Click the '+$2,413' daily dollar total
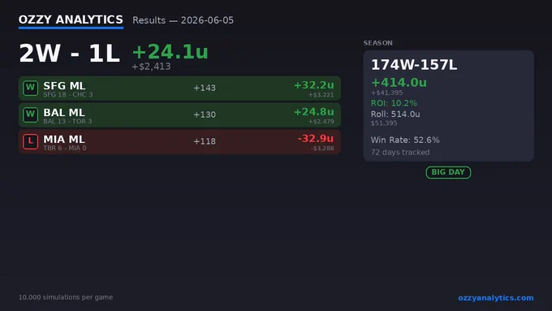 coord(151,67)
